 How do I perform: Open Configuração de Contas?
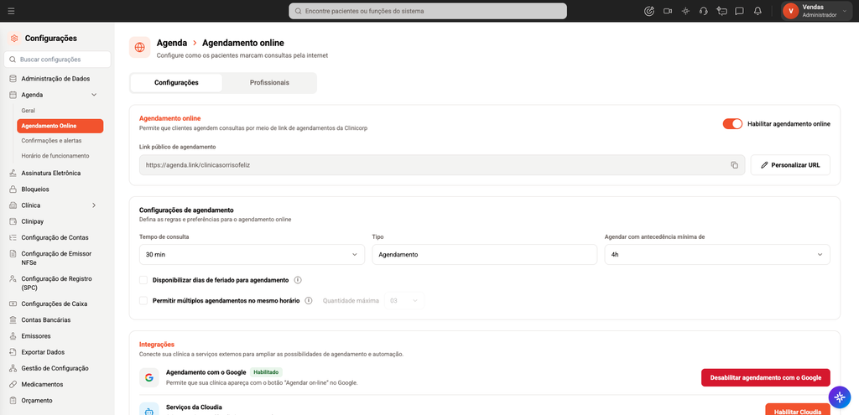[x=55, y=237]
